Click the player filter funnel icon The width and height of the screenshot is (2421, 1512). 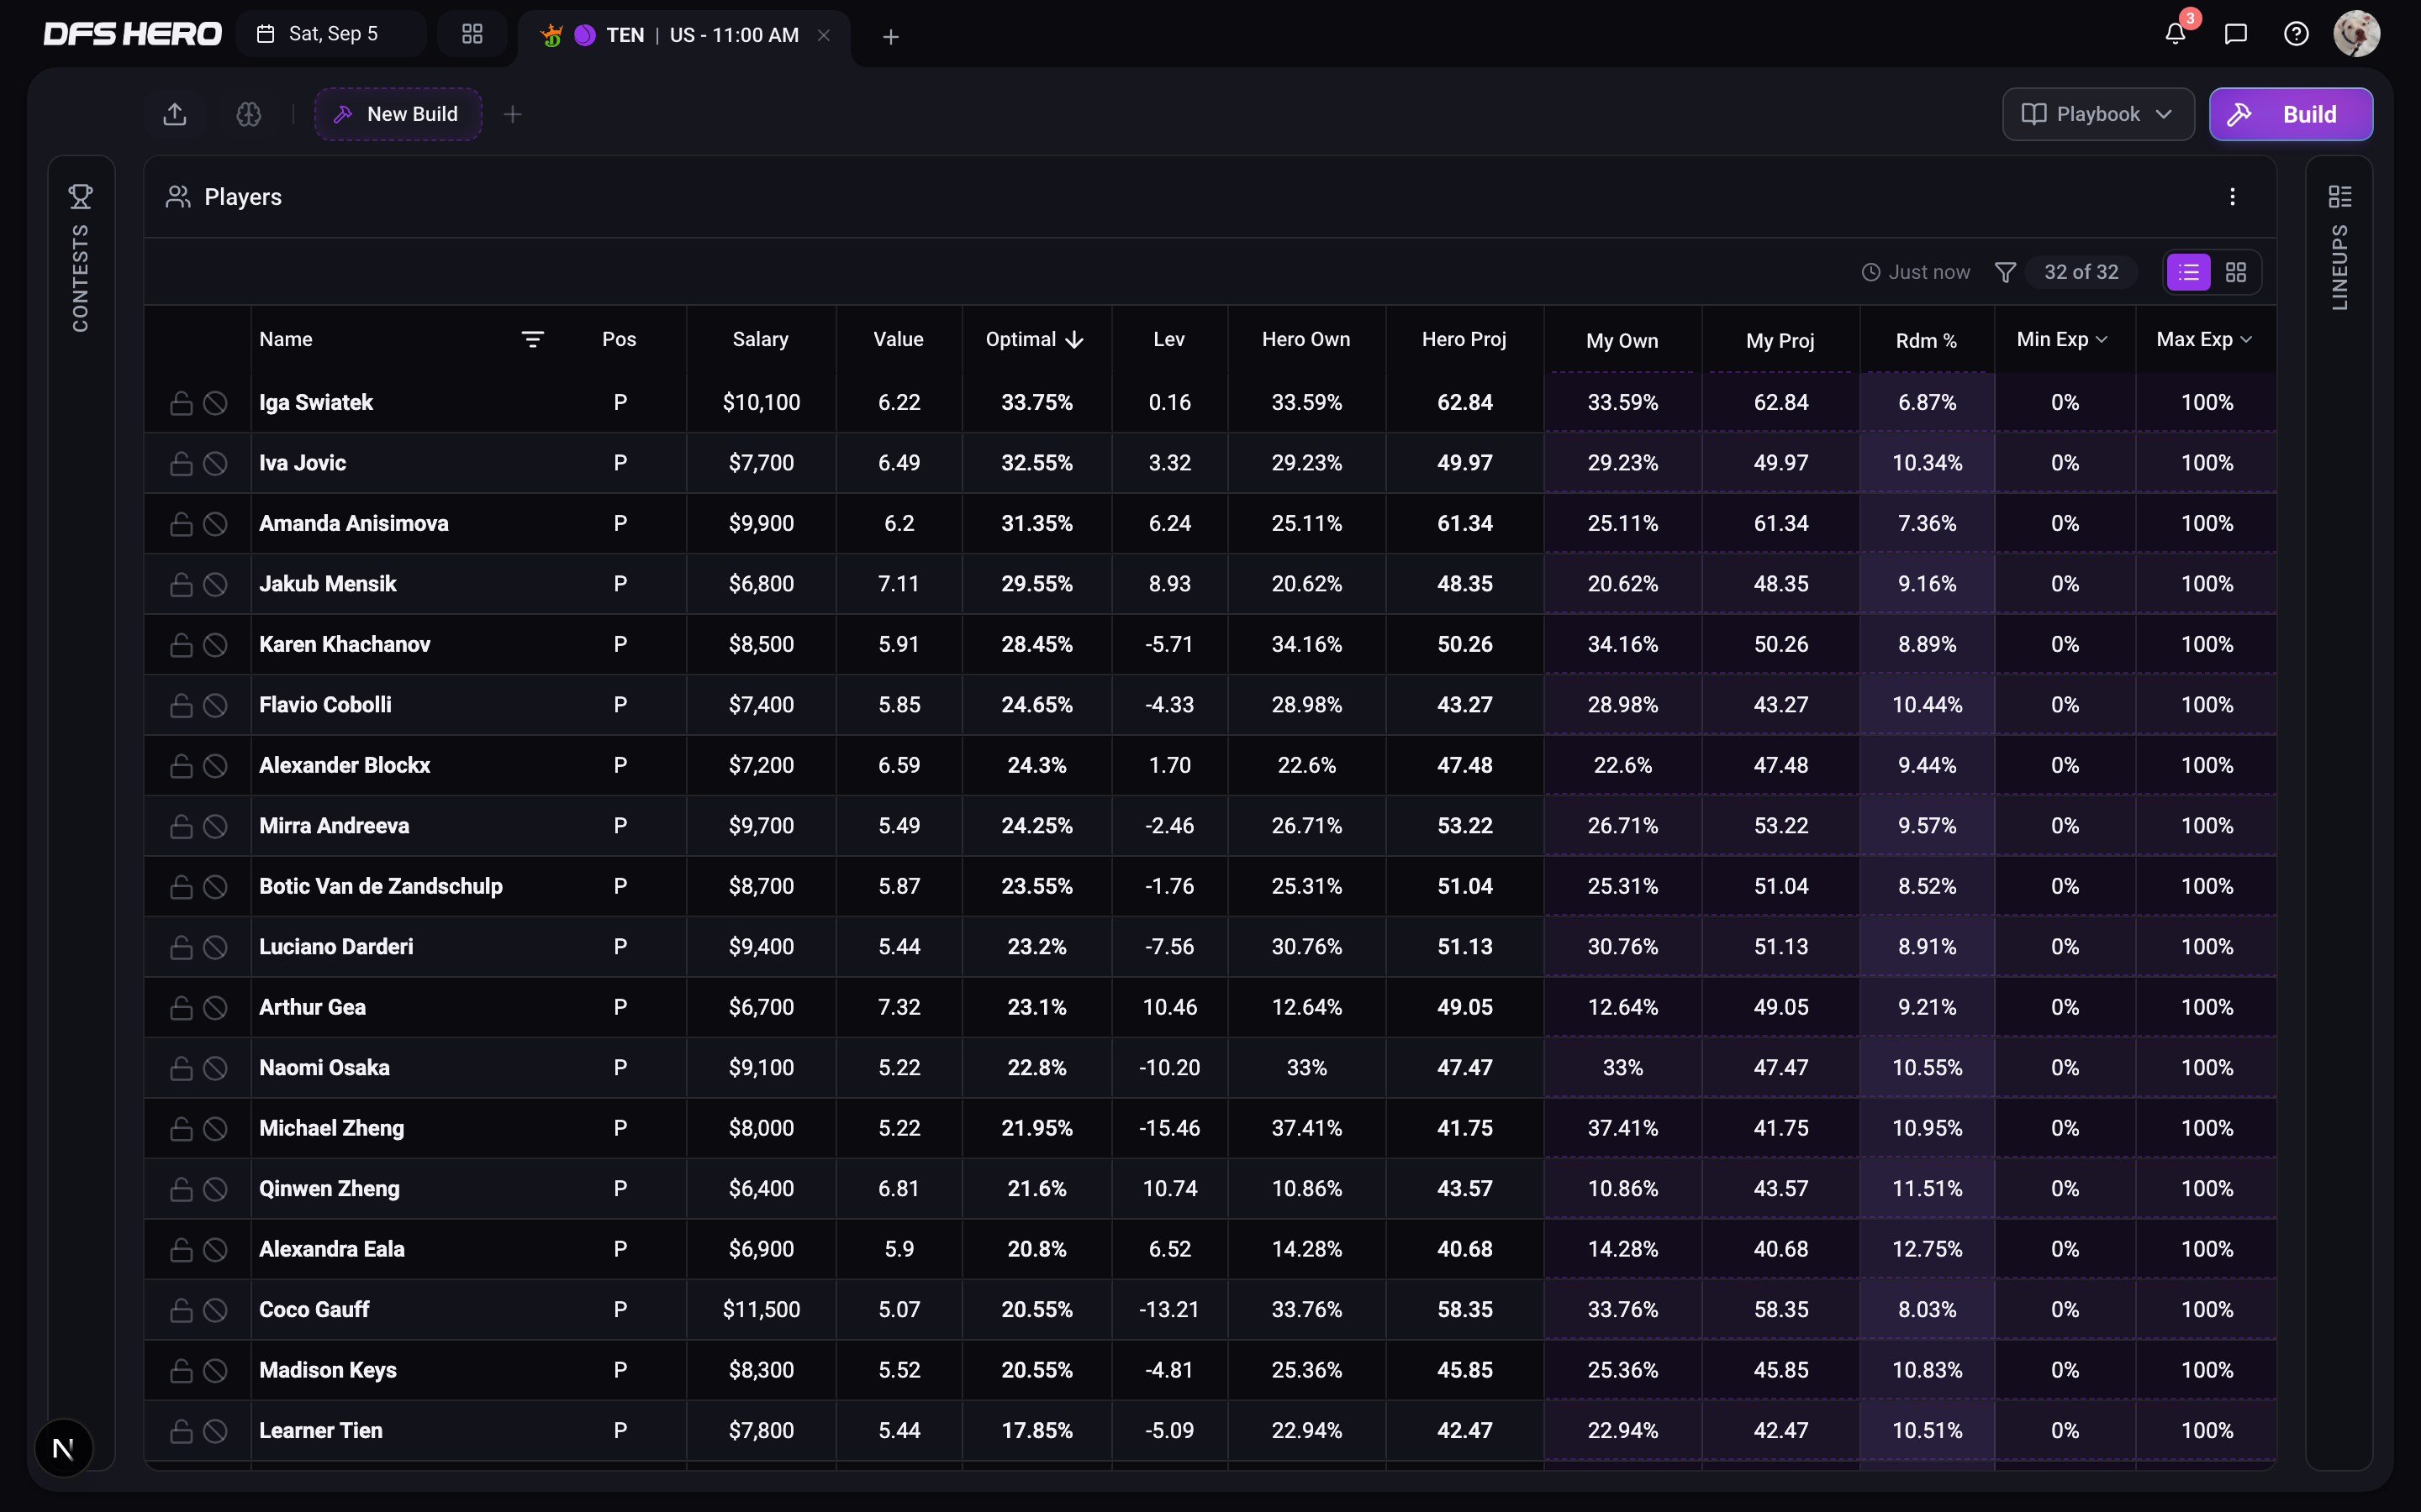pos(2005,272)
